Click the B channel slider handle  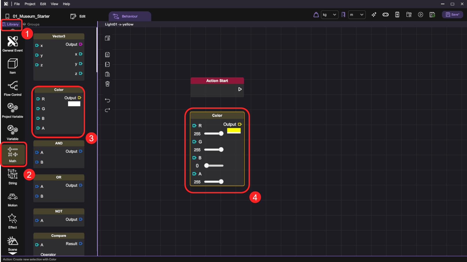point(207,166)
